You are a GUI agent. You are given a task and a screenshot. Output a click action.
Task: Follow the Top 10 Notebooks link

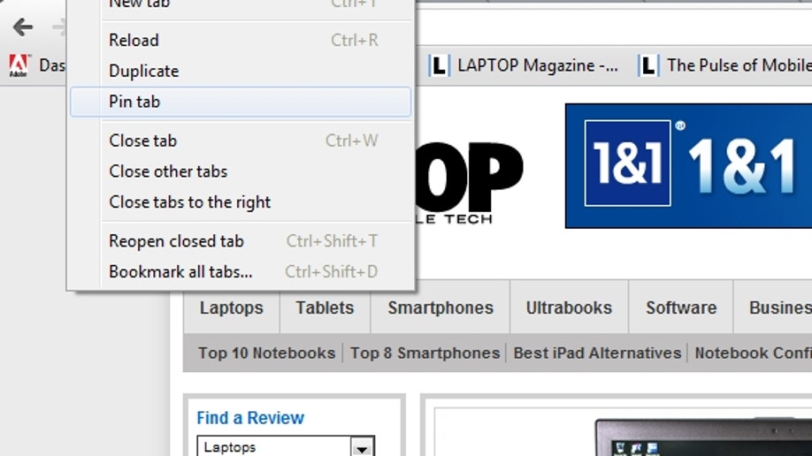(x=267, y=353)
